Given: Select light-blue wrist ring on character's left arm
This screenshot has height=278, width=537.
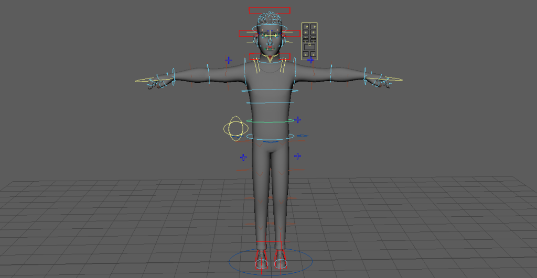Looking at the screenshot, I should point(366,76).
